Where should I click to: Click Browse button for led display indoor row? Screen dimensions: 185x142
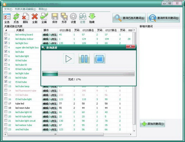pyautogui.click(x=54, y=39)
